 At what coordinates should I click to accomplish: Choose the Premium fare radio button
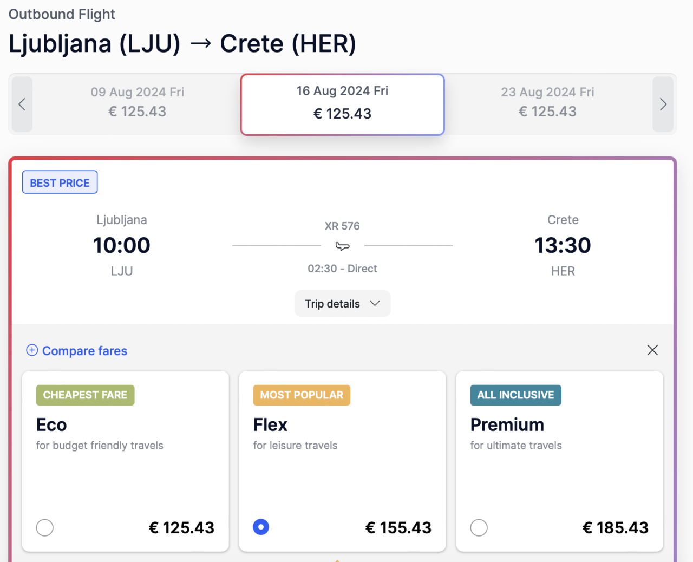pyautogui.click(x=479, y=527)
